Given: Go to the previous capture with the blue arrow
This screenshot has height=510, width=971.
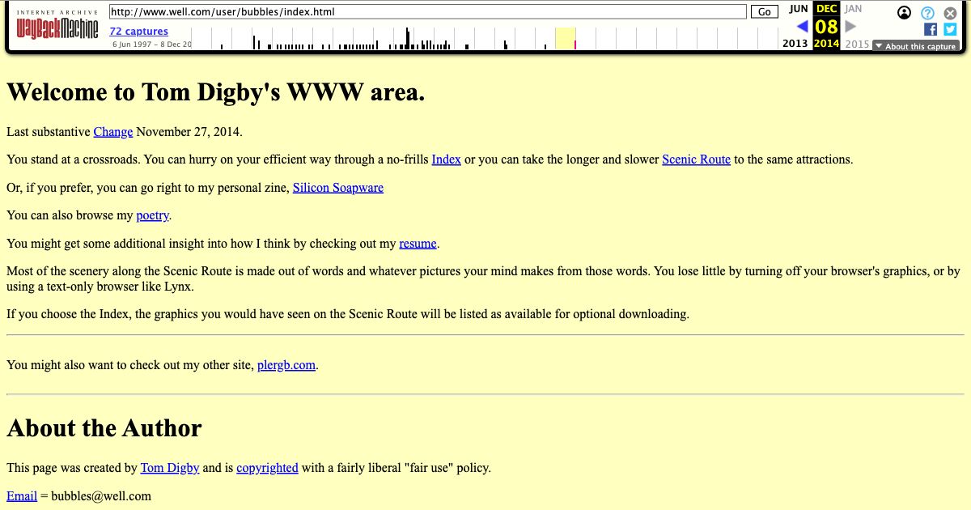Looking at the screenshot, I should tap(801, 25).
